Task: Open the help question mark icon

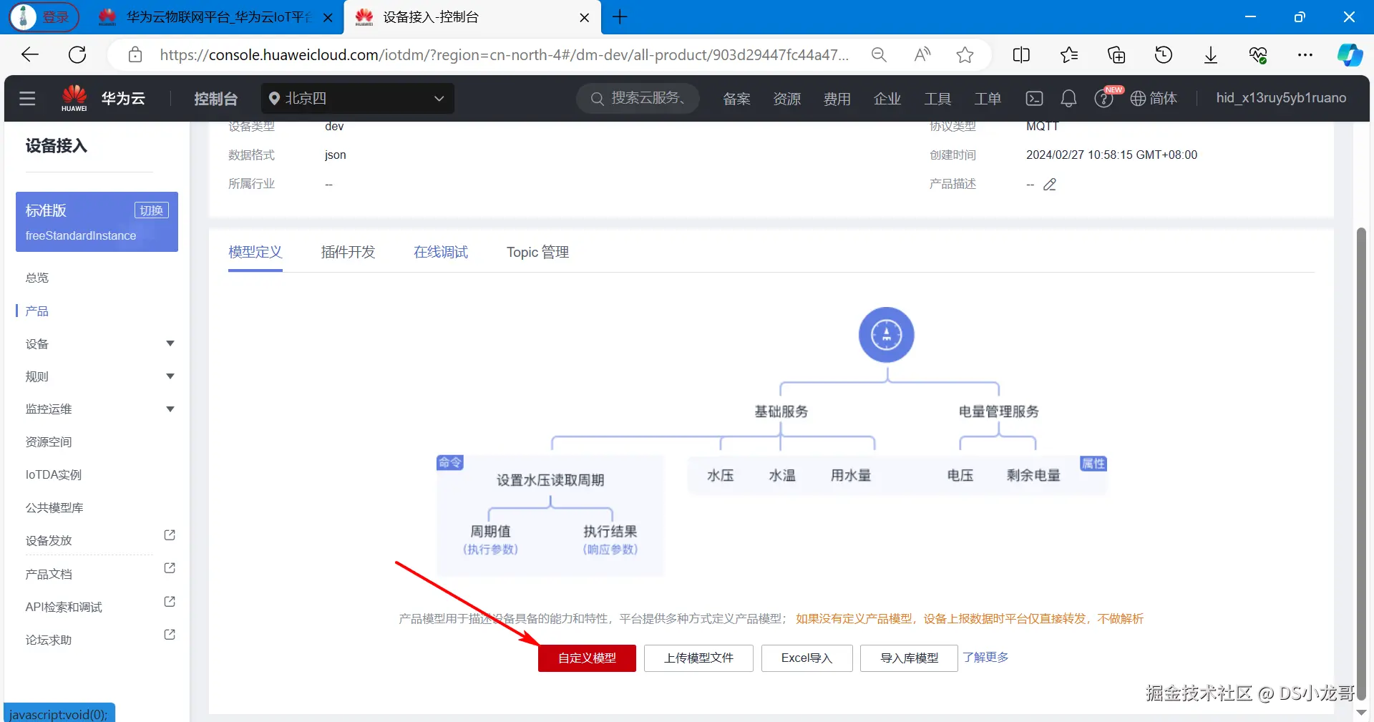Action: (1103, 99)
